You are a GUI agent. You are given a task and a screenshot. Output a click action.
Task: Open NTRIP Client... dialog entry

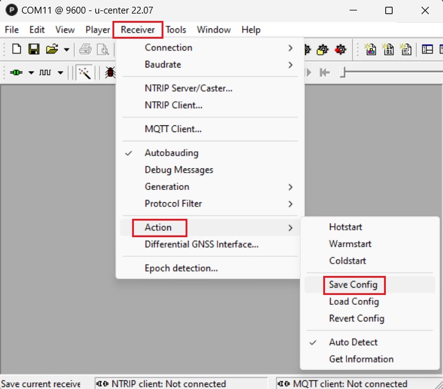173,105
